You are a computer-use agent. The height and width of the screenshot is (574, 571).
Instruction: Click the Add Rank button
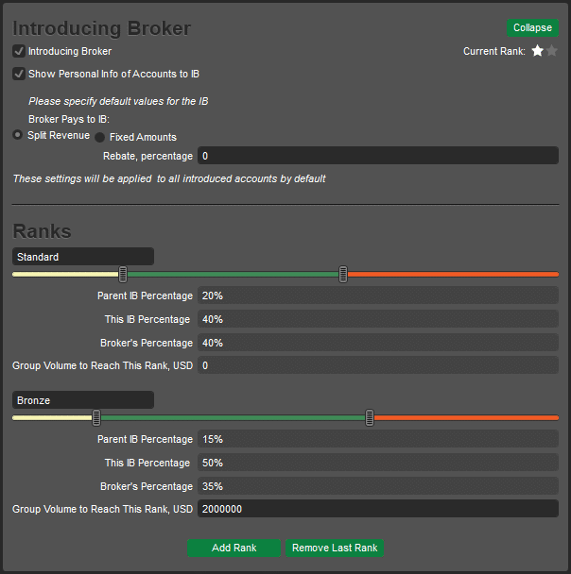pos(234,548)
